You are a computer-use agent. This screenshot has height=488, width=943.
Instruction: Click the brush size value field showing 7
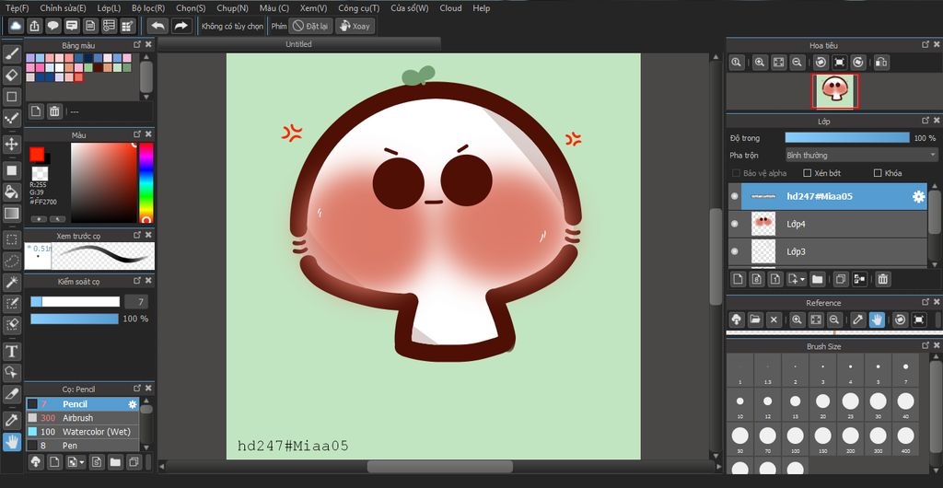pyautogui.click(x=136, y=302)
